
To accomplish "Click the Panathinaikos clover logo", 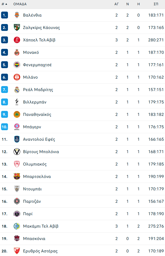I will [x=17, y=114].
